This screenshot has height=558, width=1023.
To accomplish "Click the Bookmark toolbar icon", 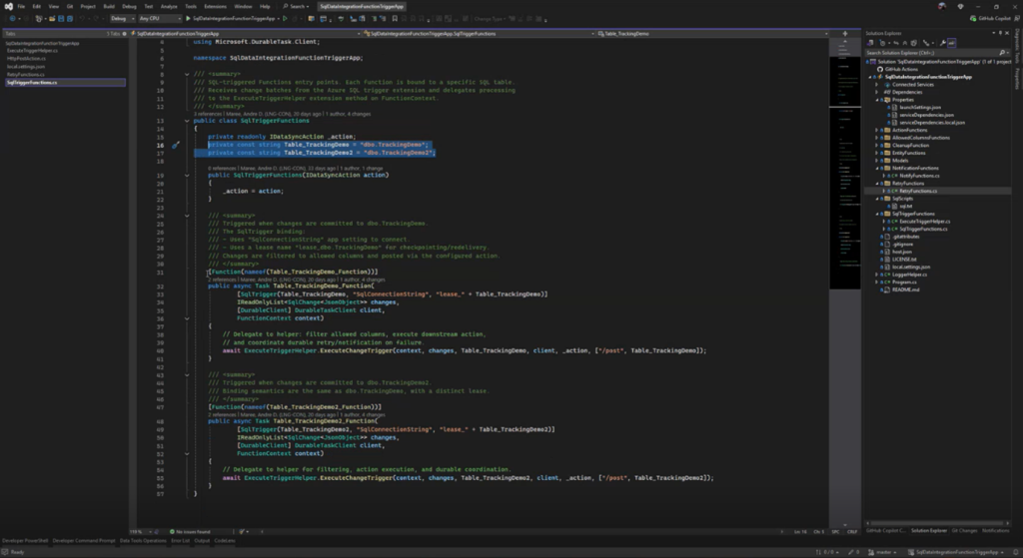I will (x=395, y=19).
